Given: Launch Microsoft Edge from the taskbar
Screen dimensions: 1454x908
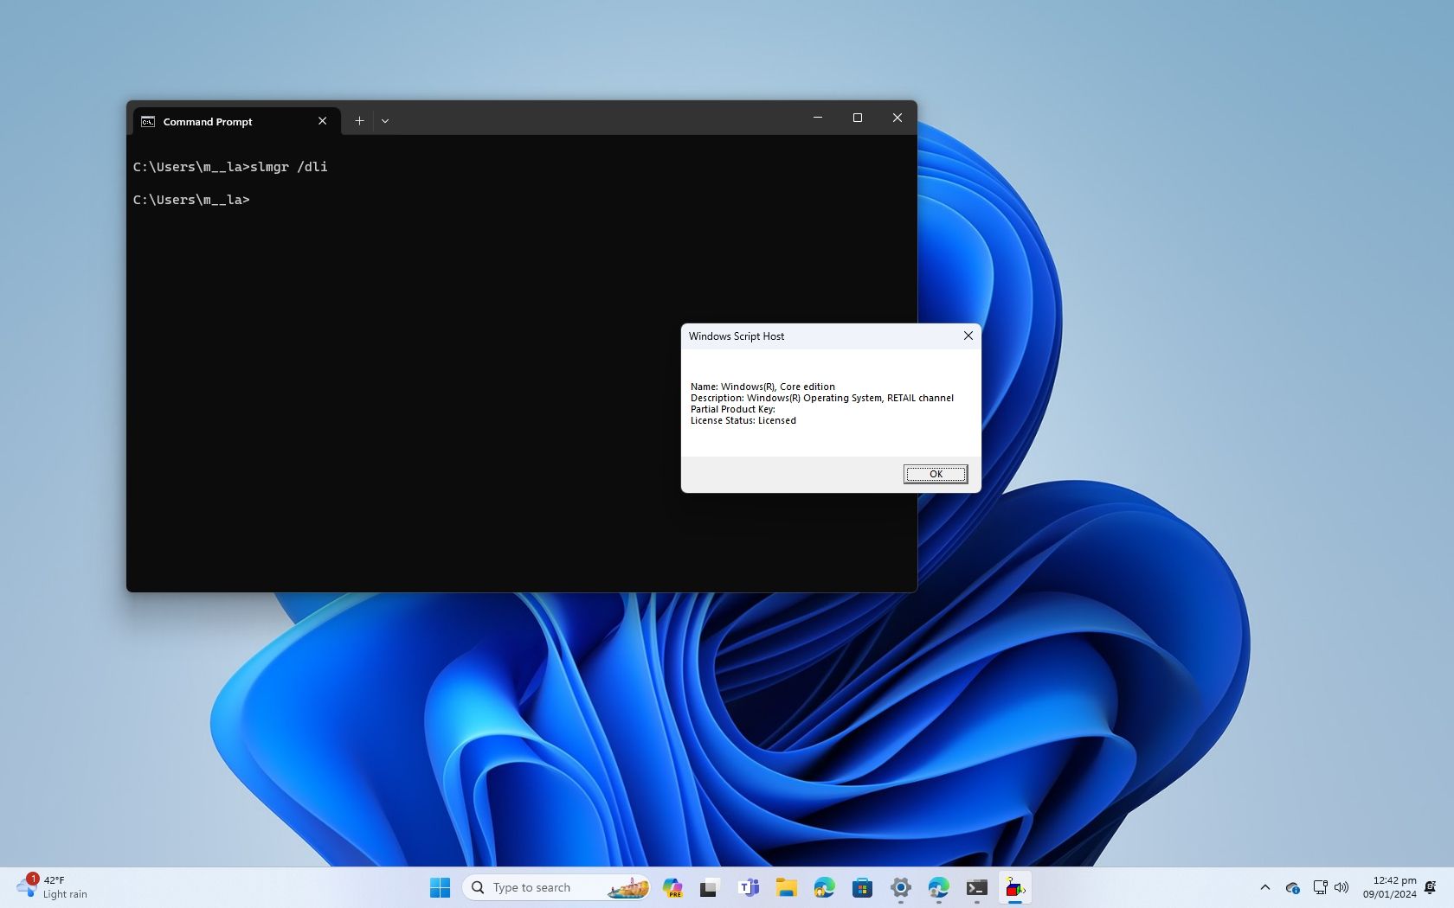Looking at the screenshot, I should pos(823,887).
